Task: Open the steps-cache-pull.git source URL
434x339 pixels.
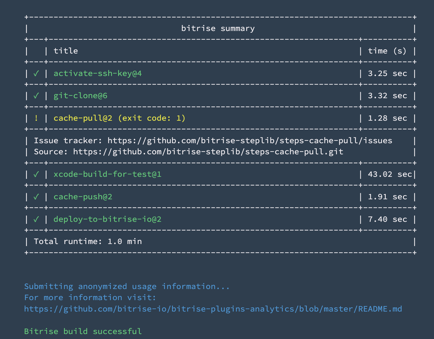Action: [x=208, y=152]
